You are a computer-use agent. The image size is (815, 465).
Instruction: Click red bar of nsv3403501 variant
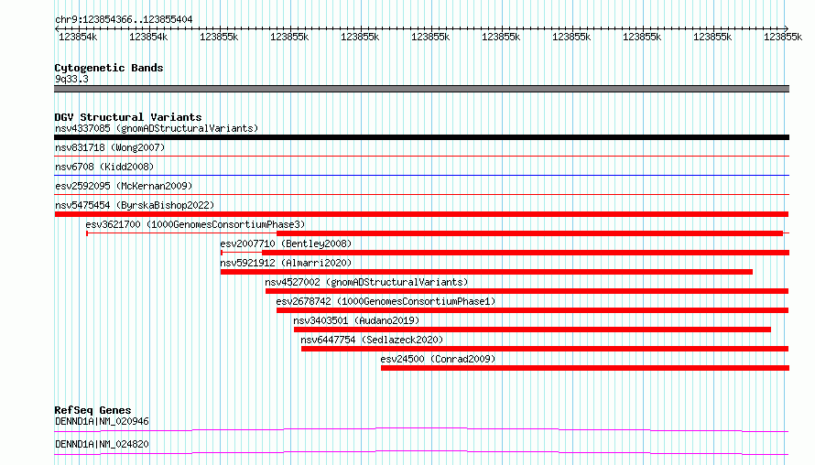(532, 330)
